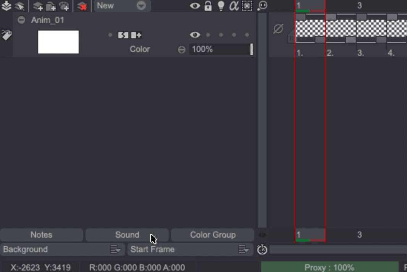Click the Color label on Anim_01 layer

(140, 49)
